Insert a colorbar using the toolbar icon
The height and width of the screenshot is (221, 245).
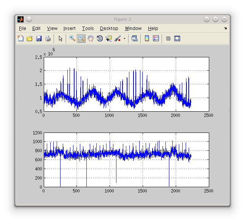(x=146, y=38)
